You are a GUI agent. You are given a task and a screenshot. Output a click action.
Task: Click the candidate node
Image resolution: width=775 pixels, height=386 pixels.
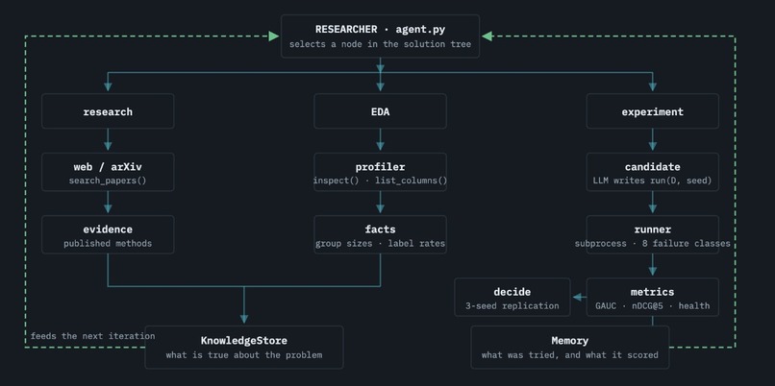point(653,172)
